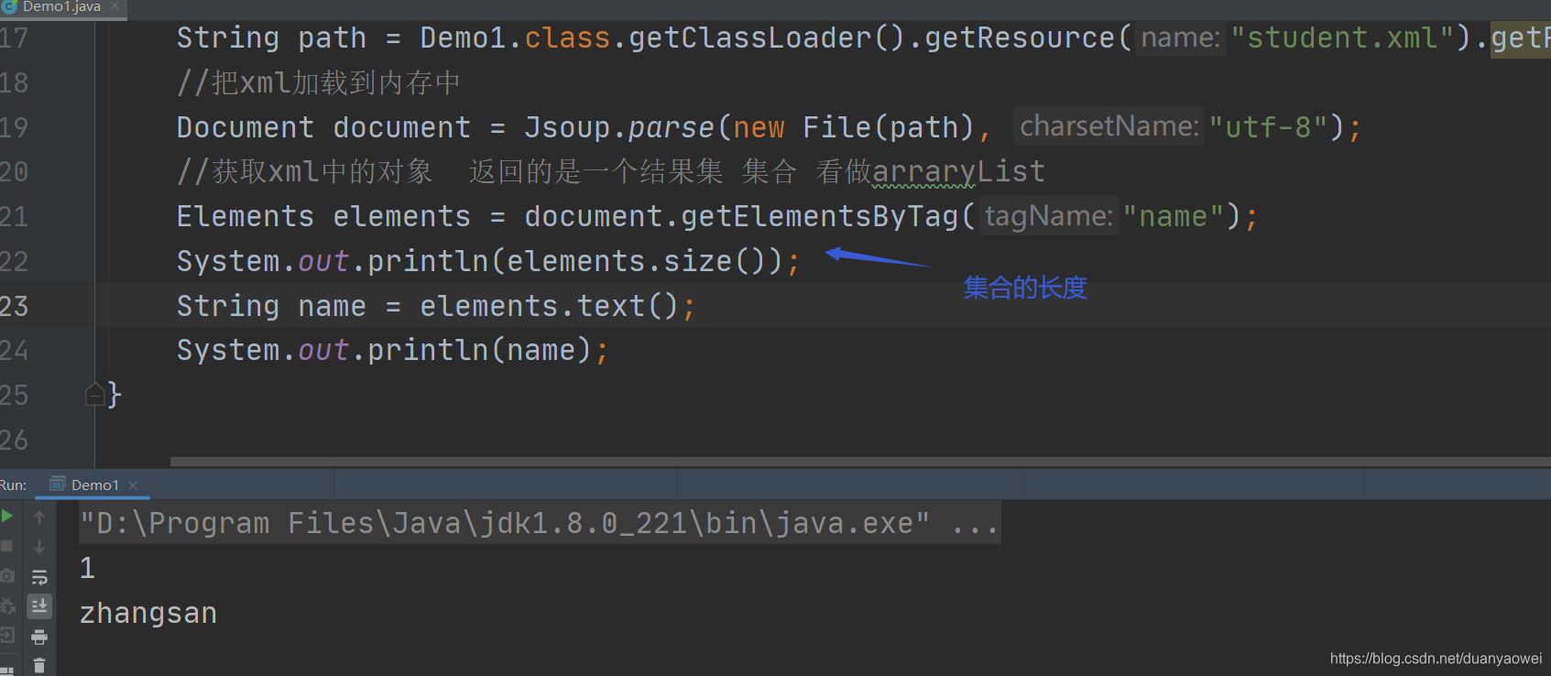Viewport: 1551px width, 676px height.
Task: Close the Demo1 run tab
Action: coord(133,485)
